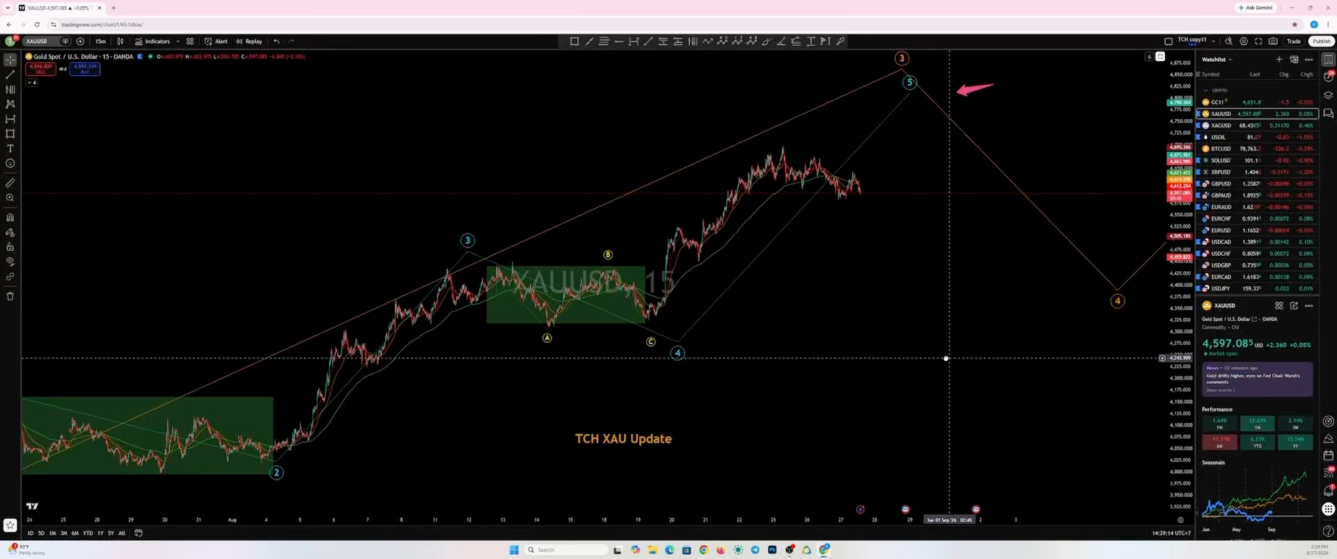
Task: Open the 15m timeframe selector
Action: click(x=101, y=41)
